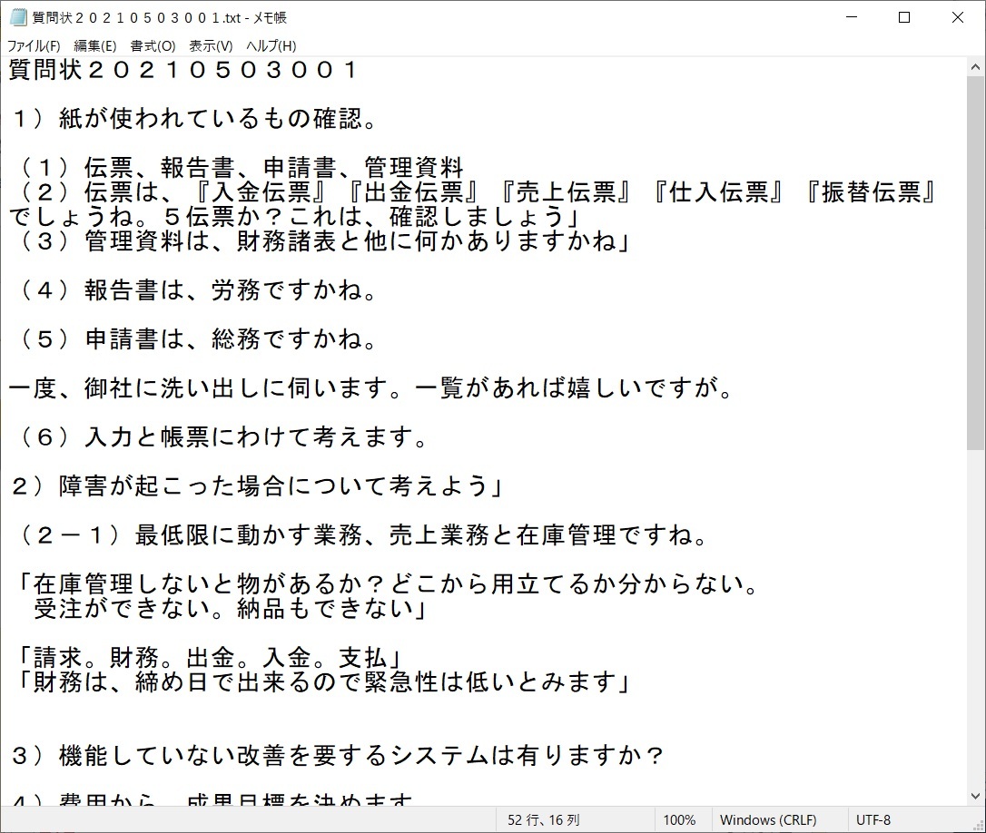This screenshot has height=833, width=986.
Task: Click the Notepad icon in the title bar
Action: (x=17, y=17)
